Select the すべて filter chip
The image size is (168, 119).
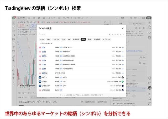pos(42,39)
